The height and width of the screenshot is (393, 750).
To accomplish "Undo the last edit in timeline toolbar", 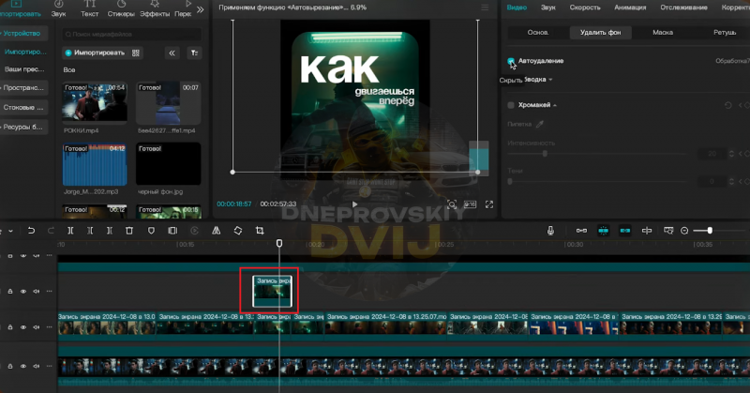I will pyautogui.click(x=31, y=231).
